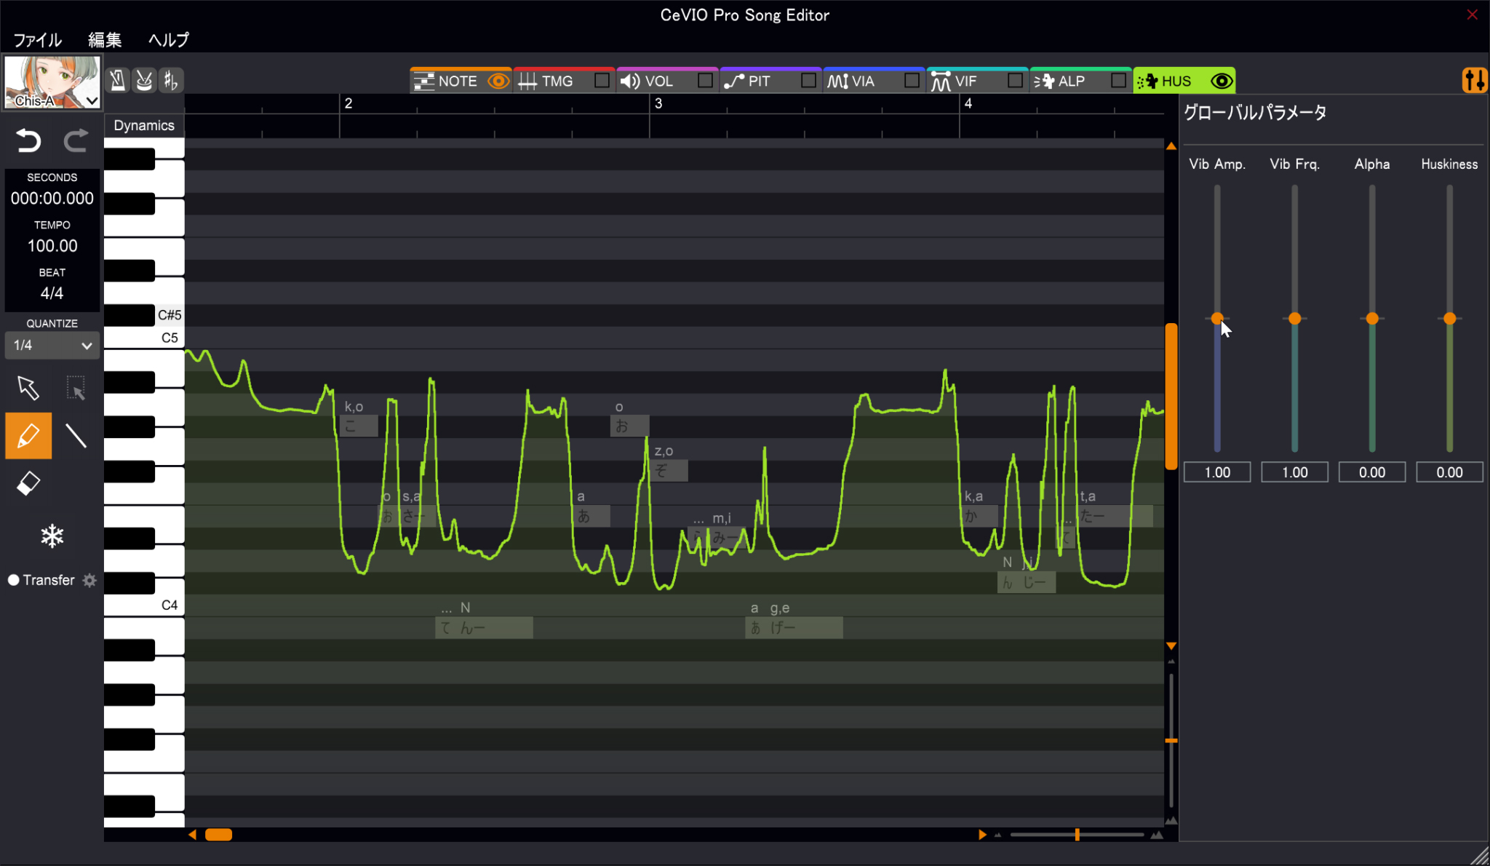
Task: Click the Huskiness slider handle
Action: pyautogui.click(x=1449, y=318)
